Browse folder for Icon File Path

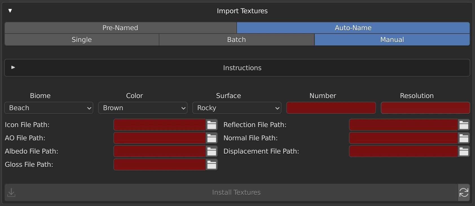click(212, 125)
